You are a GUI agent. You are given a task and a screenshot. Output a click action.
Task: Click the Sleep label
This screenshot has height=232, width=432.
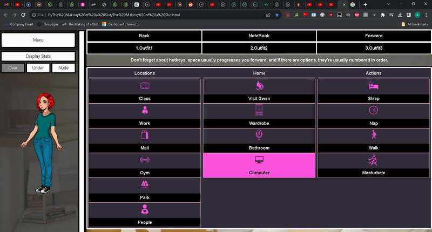click(374, 99)
